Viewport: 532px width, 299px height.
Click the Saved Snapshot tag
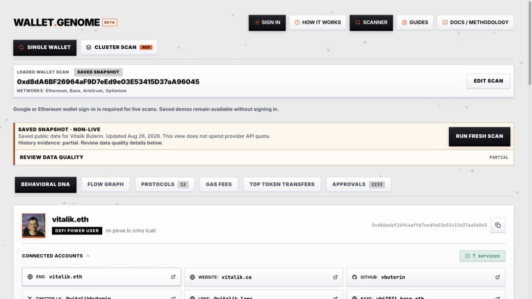tap(98, 72)
